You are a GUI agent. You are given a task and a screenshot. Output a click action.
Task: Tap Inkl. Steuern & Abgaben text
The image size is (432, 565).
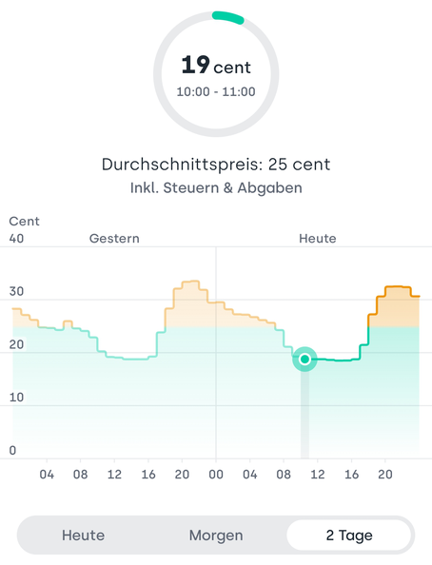[216, 188]
